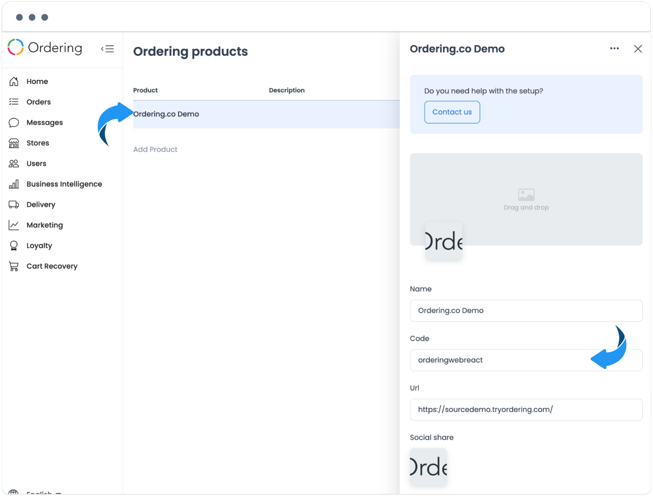Open Messages in the sidebar
653x497 pixels.
pos(45,122)
